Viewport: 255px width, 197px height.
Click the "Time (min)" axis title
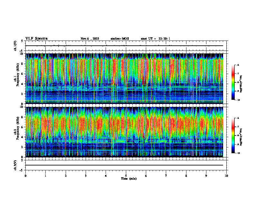129,179
